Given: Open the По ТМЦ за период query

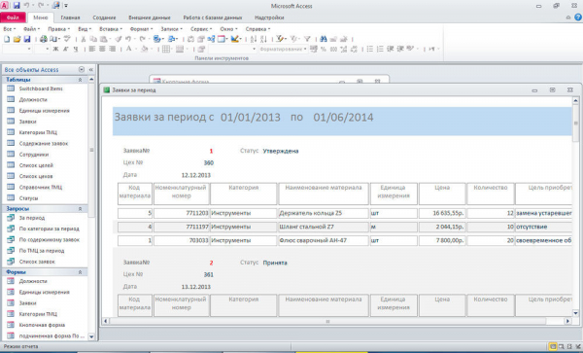Looking at the screenshot, I should (x=41, y=251).
